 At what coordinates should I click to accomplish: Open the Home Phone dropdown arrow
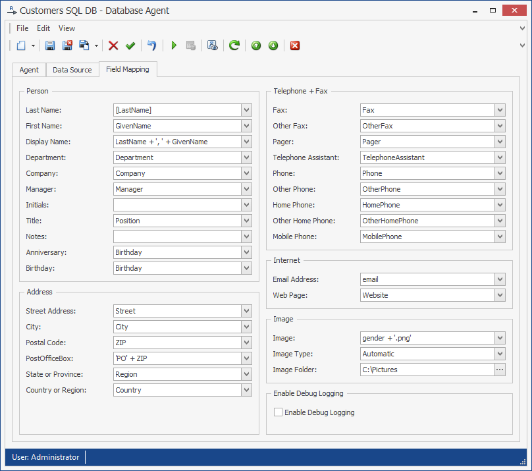[x=500, y=205]
